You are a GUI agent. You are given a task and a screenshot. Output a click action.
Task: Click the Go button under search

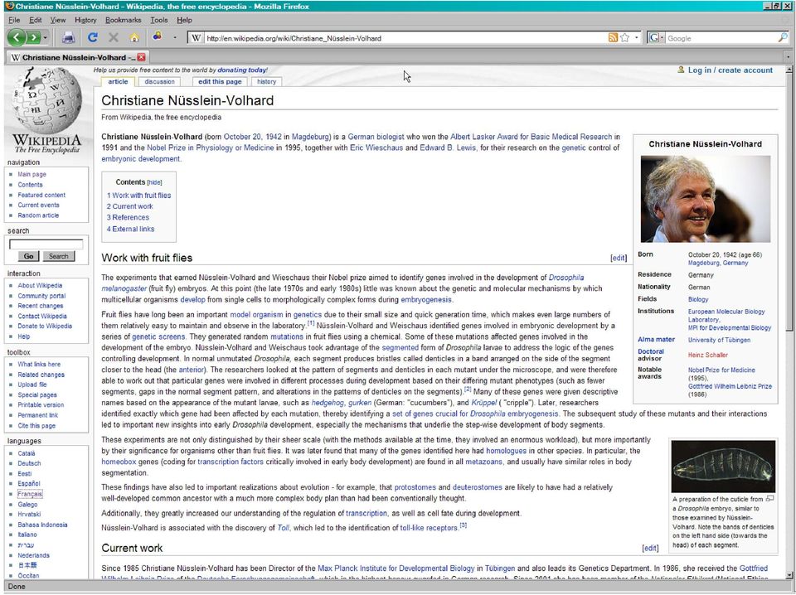pos(28,256)
